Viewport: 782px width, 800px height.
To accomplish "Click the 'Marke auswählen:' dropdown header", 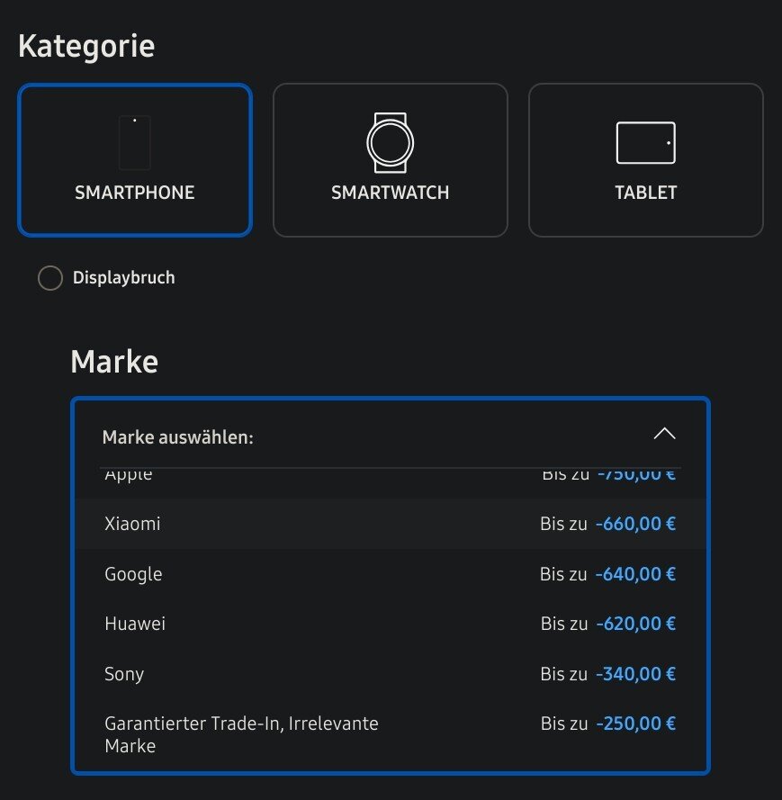I will (178, 437).
